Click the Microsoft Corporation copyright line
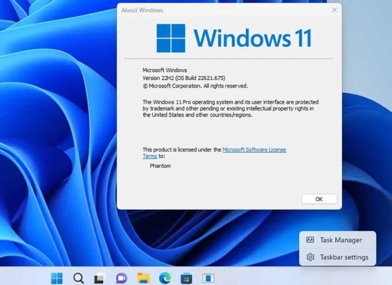Viewport: 392px width, 285px height. pyautogui.click(x=195, y=86)
